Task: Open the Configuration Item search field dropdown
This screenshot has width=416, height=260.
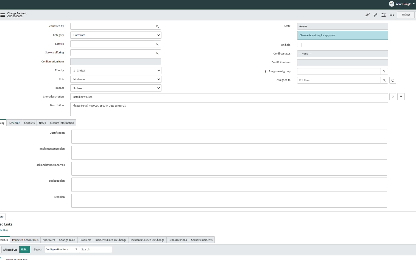Action: pos(62,249)
